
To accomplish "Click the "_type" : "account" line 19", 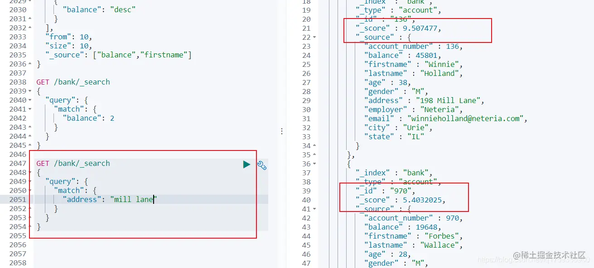I will click(399, 10).
